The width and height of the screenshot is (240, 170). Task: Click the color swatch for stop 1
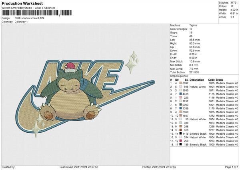point(180,83)
